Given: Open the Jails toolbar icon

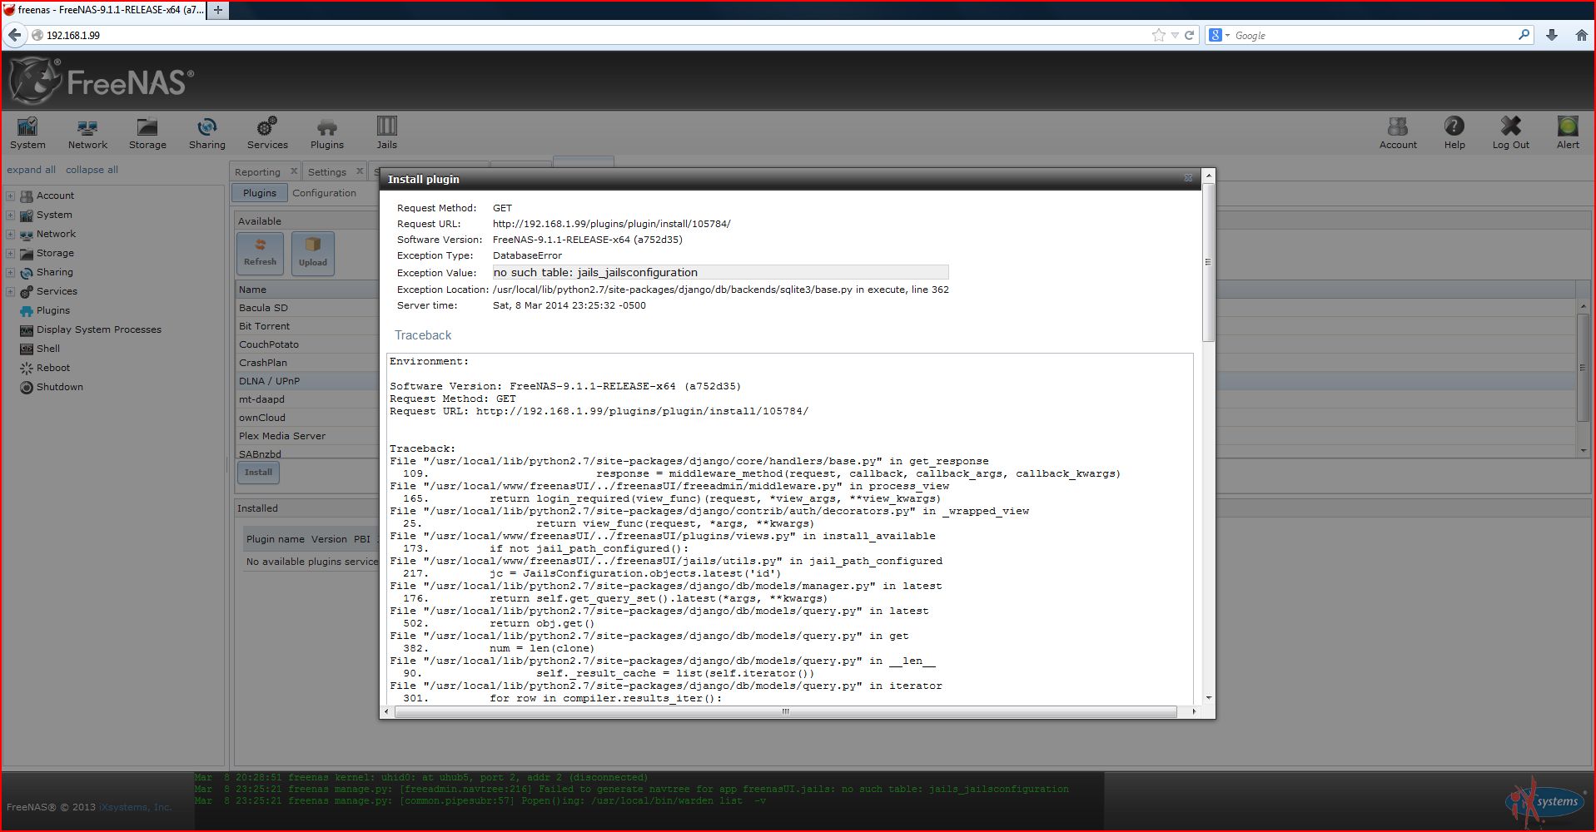Looking at the screenshot, I should 387,133.
